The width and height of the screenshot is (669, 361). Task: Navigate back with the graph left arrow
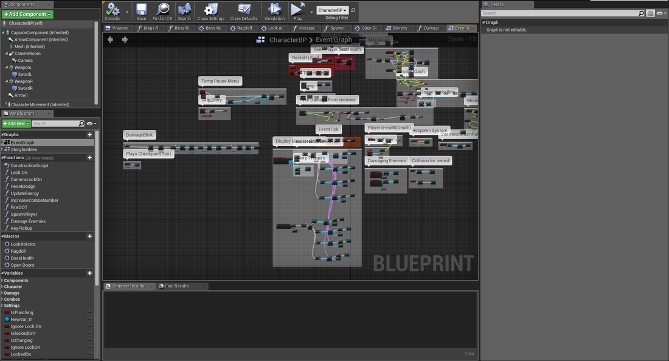coord(110,40)
